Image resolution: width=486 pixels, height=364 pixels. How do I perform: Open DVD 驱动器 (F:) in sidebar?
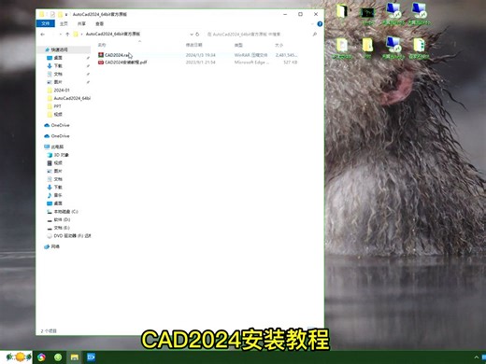[x=72, y=236]
